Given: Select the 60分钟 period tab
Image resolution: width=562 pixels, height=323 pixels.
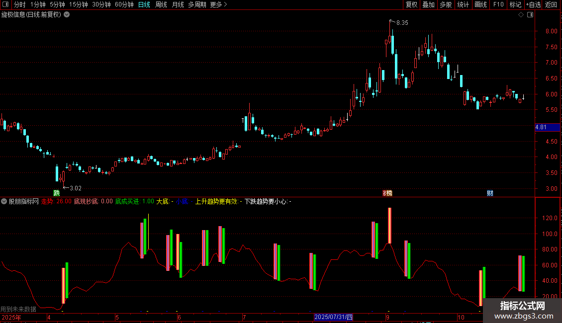Looking at the screenshot, I should pyautogui.click(x=124, y=4).
